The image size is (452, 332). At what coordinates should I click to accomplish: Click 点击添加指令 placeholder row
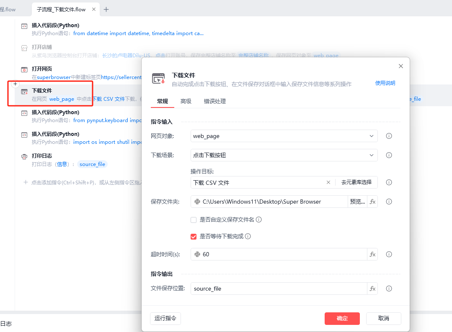coord(82,182)
